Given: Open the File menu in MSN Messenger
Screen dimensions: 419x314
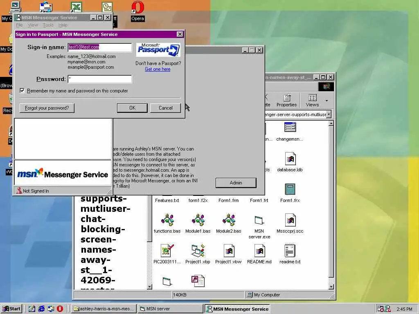Looking at the screenshot, I should click(20, 25).
